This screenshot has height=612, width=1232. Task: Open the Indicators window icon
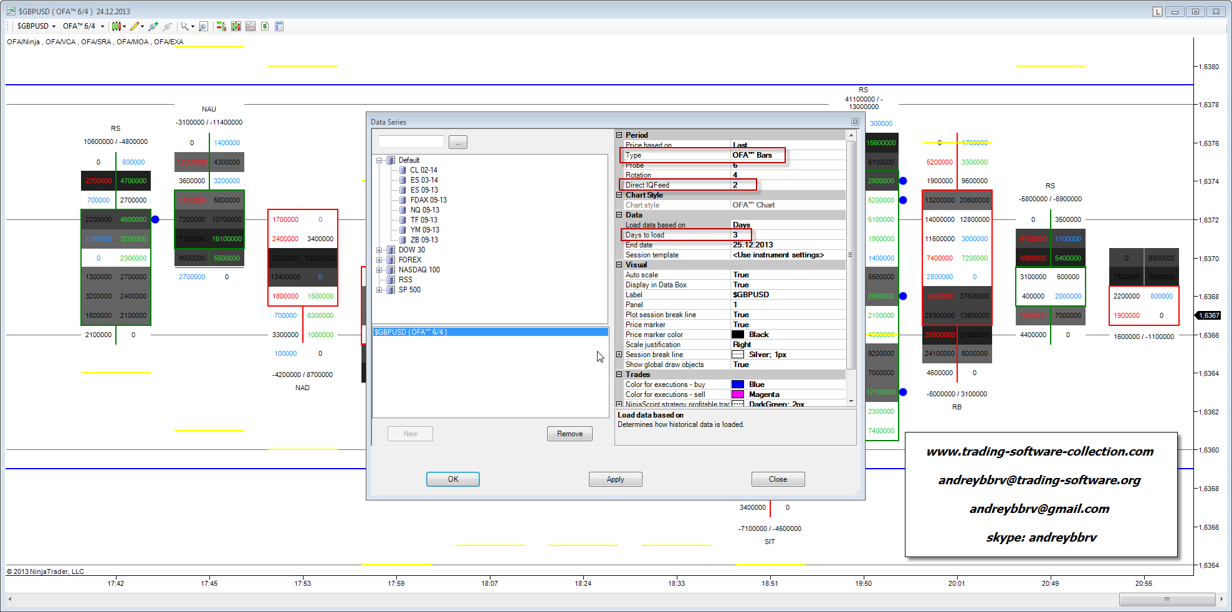[251, 26]
